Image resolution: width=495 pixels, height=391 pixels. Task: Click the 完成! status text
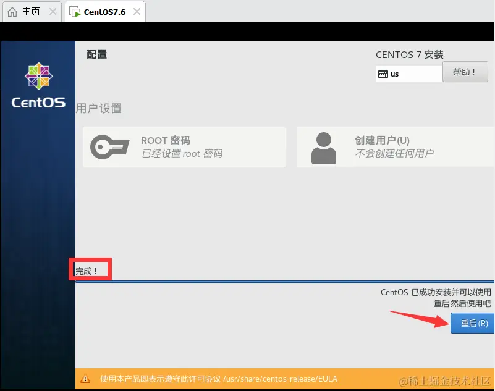click(86, 271)
